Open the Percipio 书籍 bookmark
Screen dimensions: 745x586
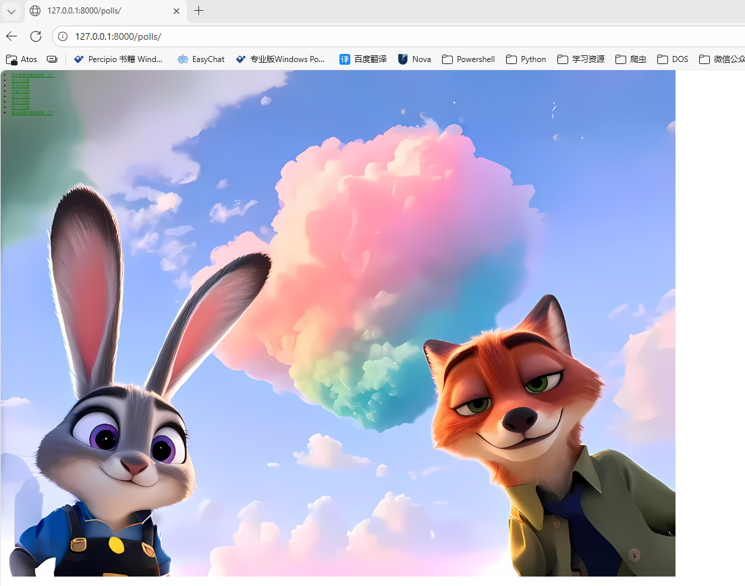pos(118,59)
